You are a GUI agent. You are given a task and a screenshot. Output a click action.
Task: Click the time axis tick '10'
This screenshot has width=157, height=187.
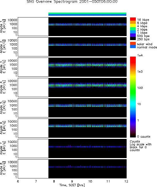click(90, 181)
